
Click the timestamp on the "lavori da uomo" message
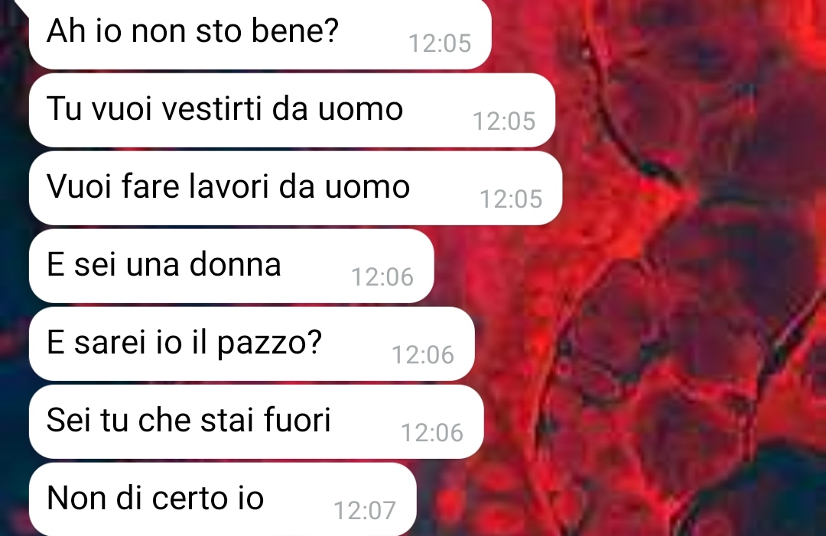coord(511,199)
